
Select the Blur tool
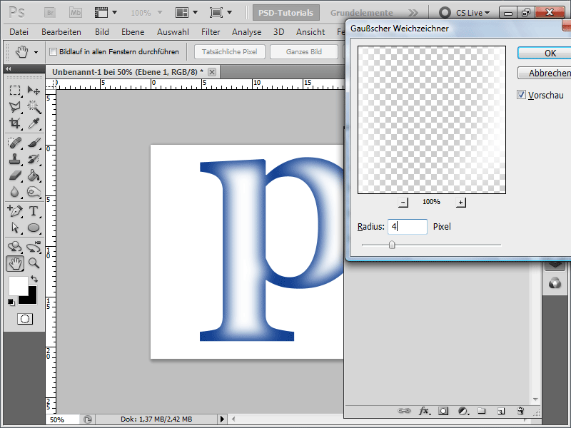coord(14,192)
